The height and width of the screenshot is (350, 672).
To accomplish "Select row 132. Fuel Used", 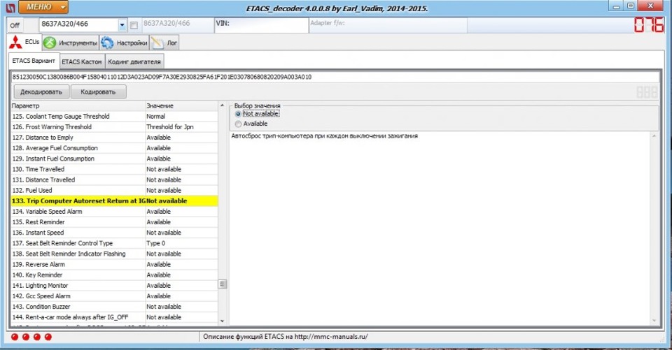I will (x=114, y=191).
